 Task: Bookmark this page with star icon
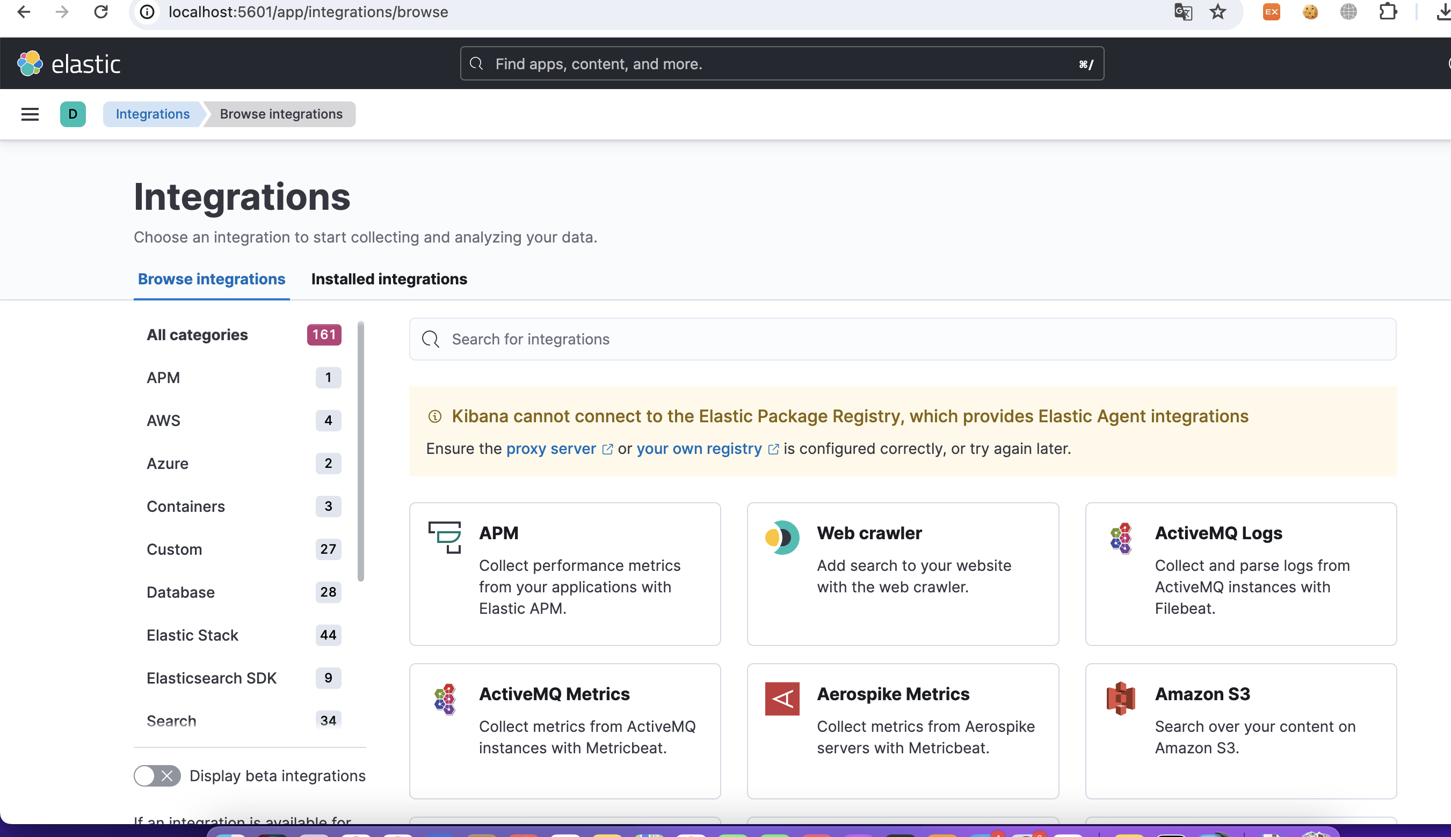point(1218,12)
